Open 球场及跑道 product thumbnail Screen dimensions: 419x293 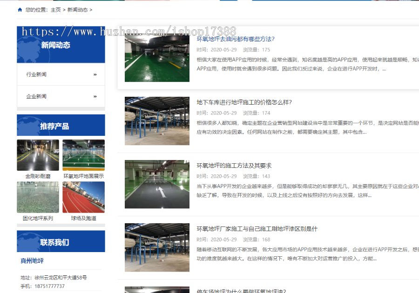(x=84, y=197)
